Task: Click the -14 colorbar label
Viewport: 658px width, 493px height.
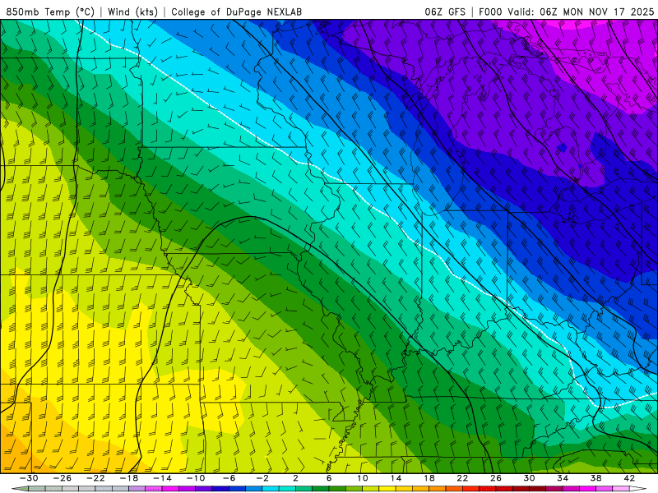Action: pyautogui.click(x=162, y=478)
